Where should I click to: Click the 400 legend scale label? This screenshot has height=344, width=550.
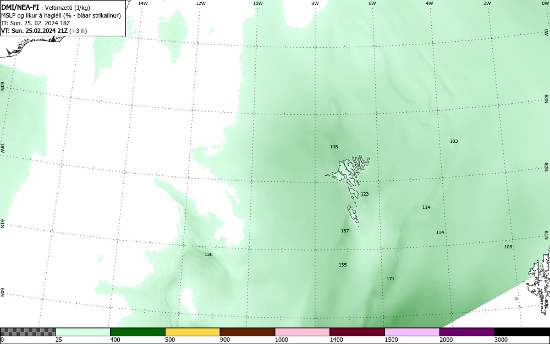(x=115, y=340)
